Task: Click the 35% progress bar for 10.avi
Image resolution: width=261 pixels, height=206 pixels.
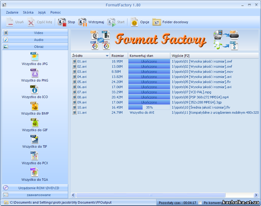Action: pyautogui.click(x=149, y=107)
